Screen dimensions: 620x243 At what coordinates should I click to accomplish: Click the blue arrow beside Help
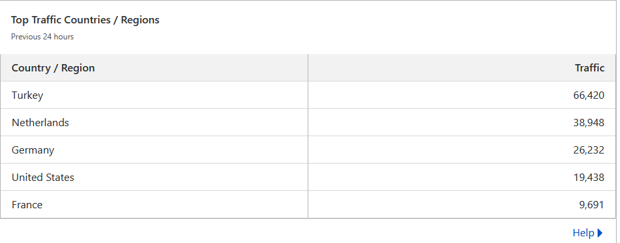(x=600, y=233)
